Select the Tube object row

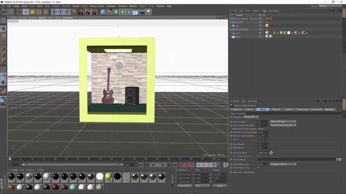238,33
